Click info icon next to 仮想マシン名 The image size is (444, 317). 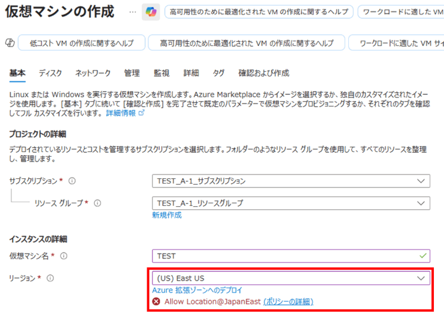(x=63, y=256)
